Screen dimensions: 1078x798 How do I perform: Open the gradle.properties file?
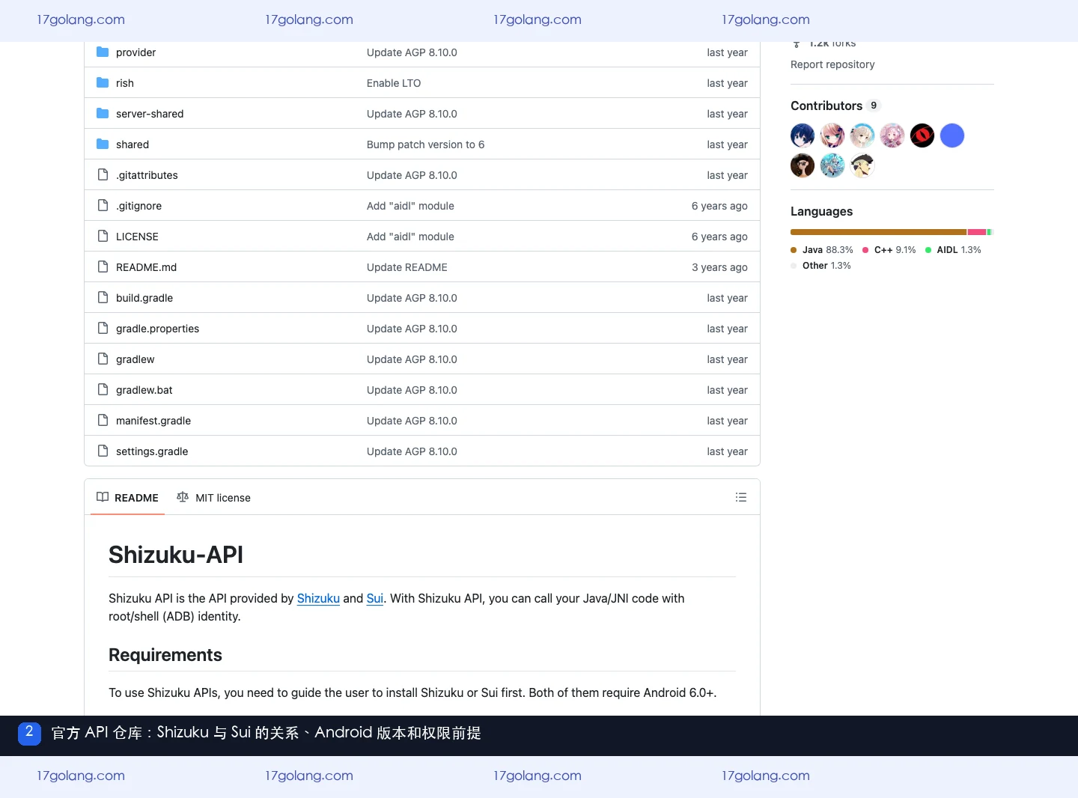[157, 329]
